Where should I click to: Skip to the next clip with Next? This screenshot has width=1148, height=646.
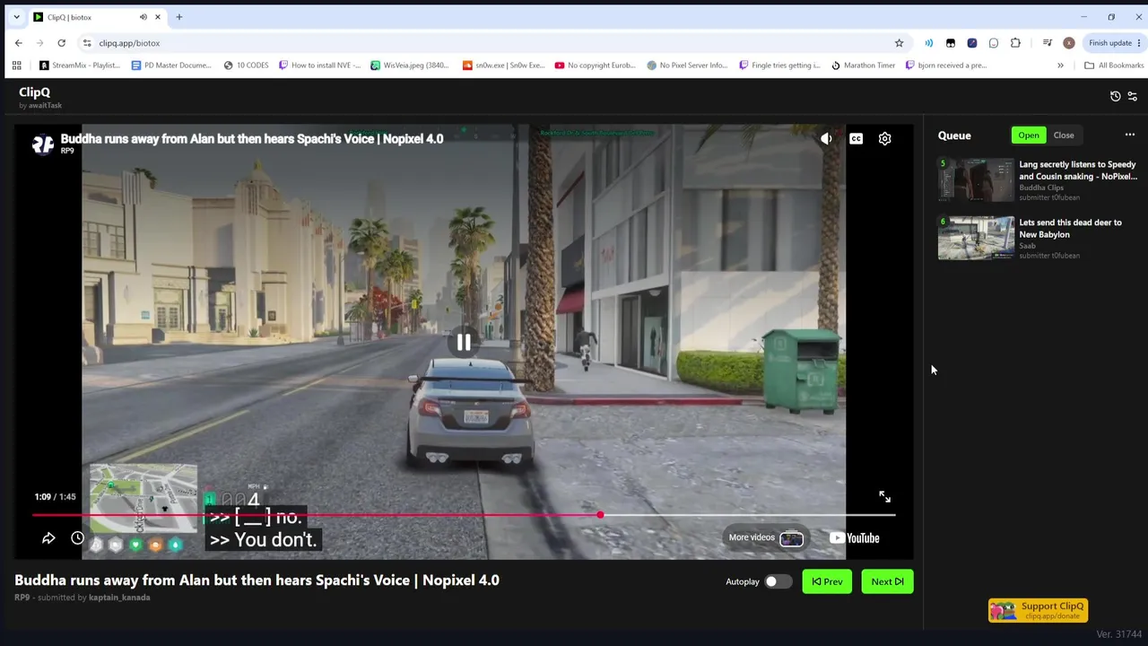(887, 581)
